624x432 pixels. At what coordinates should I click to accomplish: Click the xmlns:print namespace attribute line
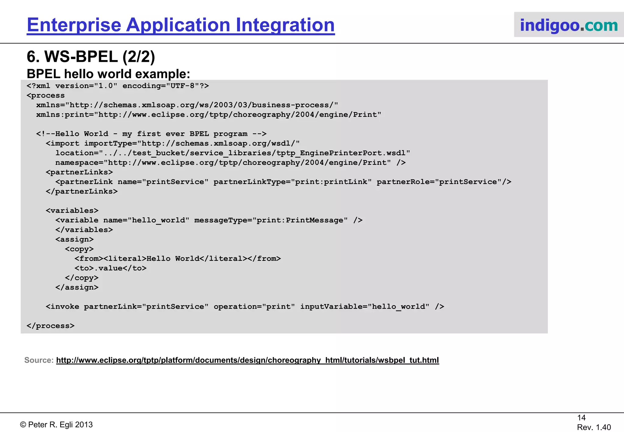[208, 115]
